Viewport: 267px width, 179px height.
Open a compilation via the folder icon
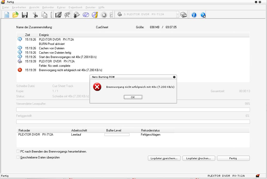(15, 15)
